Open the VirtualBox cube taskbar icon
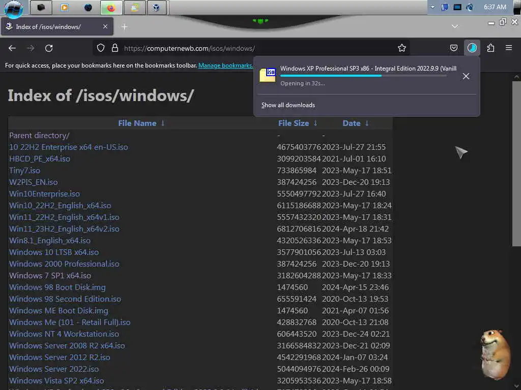Screen dimensions: 521x390 [x=156, y=8]
